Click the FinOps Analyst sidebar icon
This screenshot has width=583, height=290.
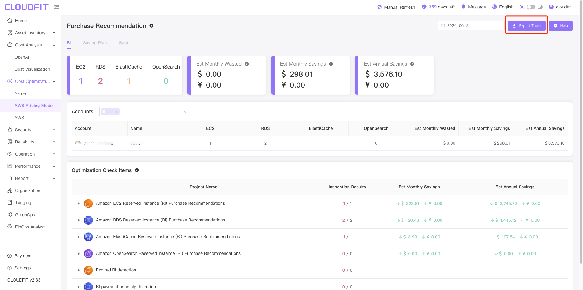click(x=10, y=227)
